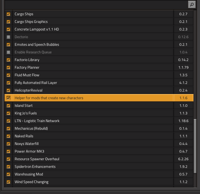
Task: Click version 6.2.26 of Resource Spawner Overhaul
Action: click(x=183, y=159)
